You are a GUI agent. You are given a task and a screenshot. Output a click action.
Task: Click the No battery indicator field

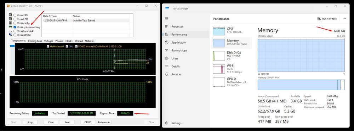(40, 113)
